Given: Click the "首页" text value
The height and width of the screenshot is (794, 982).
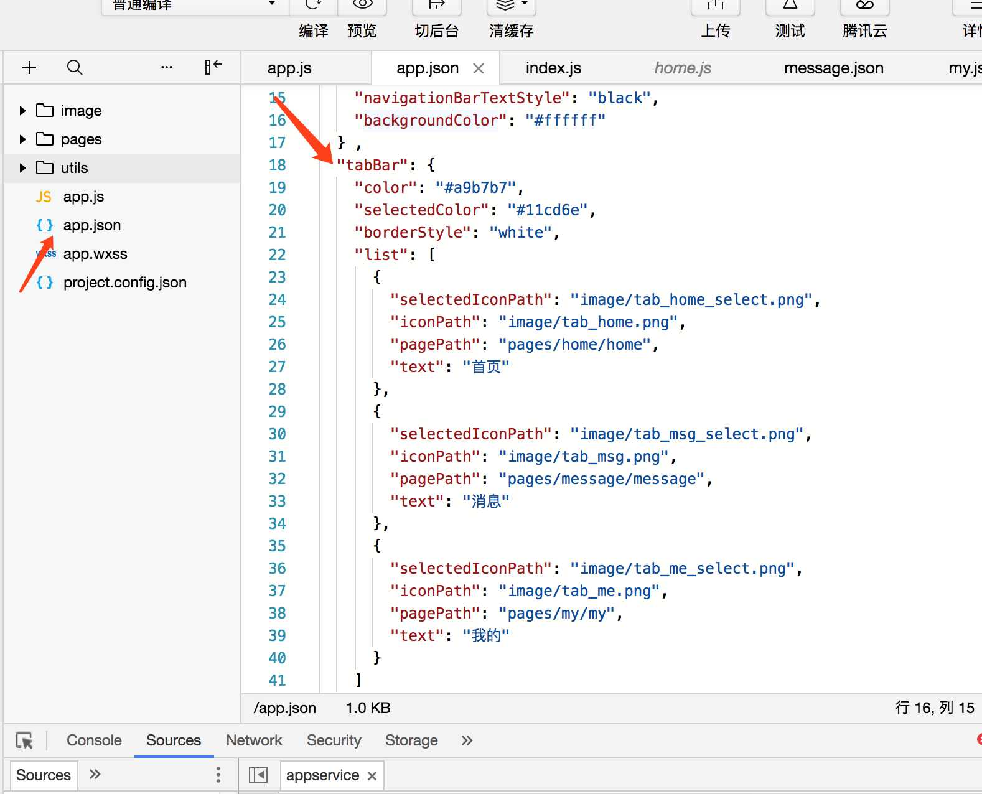Looking at the screenshot, I should 486,367.
